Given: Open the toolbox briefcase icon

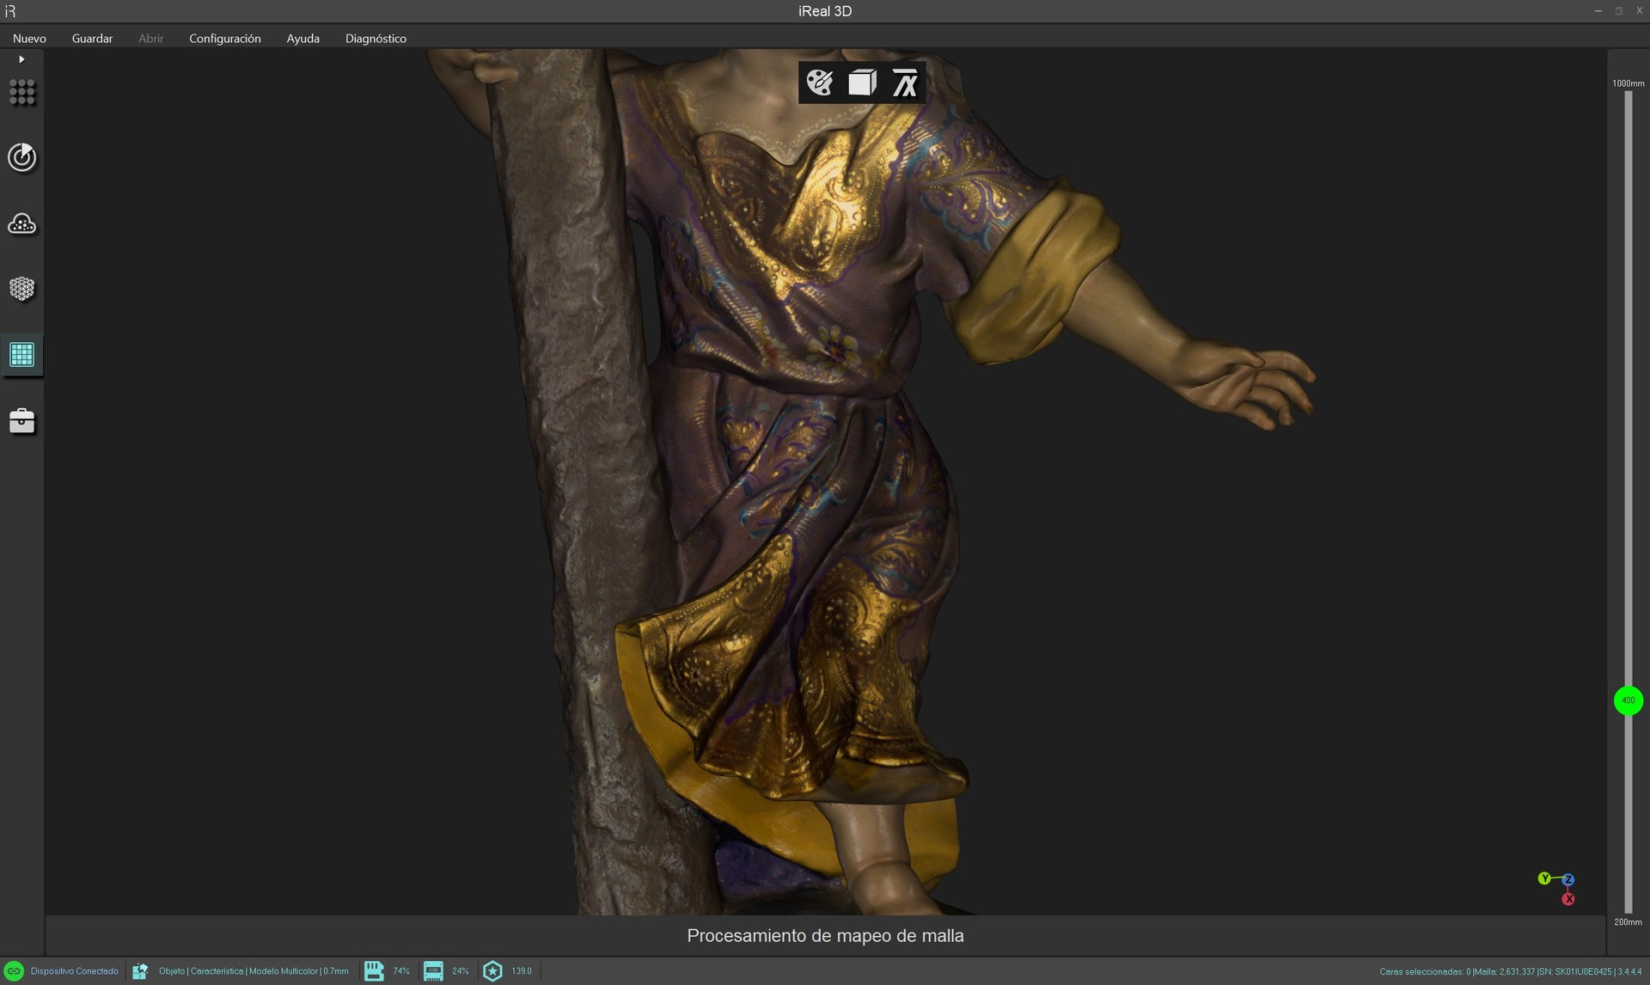Looking at the screenshot, I should pos(22,421).
